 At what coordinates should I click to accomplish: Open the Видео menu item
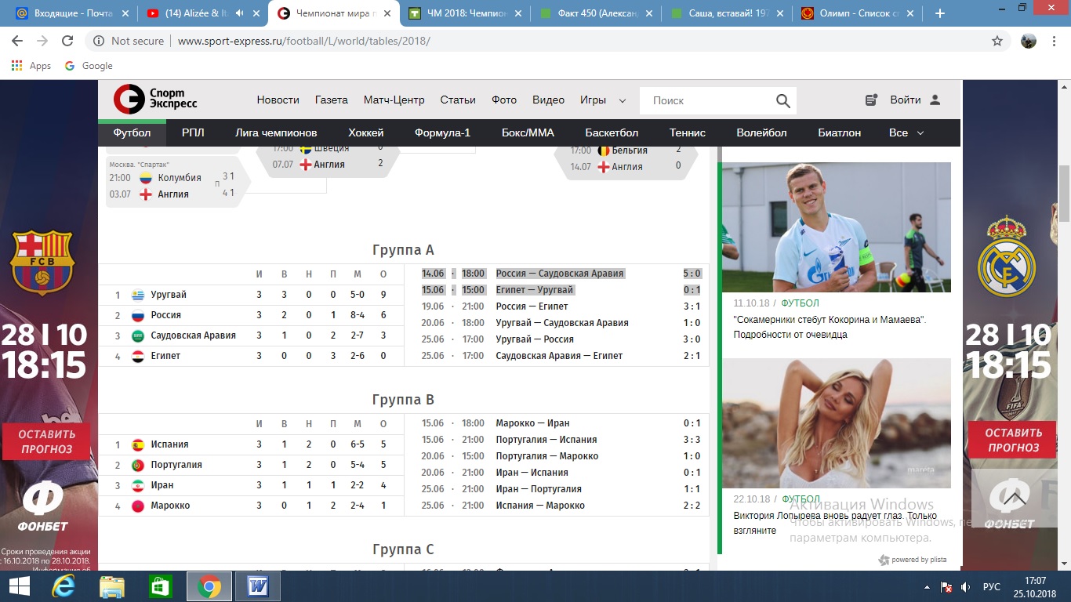click(548, 100)
